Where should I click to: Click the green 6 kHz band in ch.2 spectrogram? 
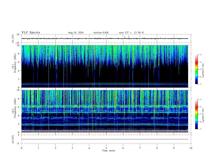pos(105,106)
